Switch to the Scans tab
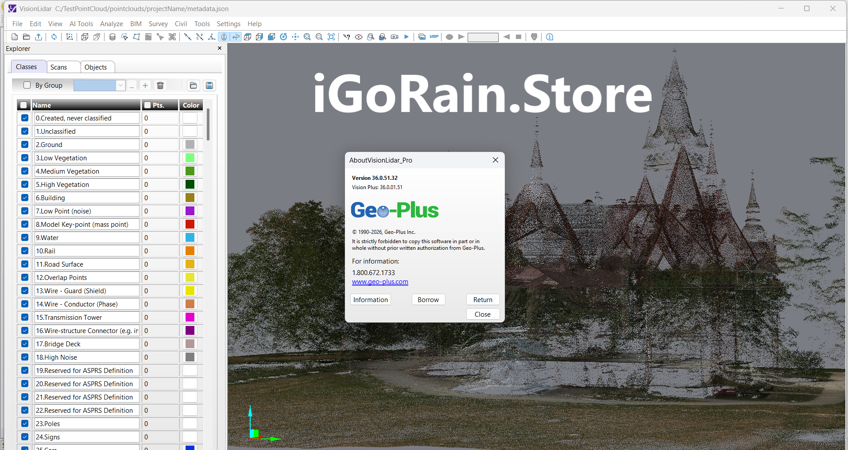The height and width of the screenshot is (450, 848). tap(59, 67)
